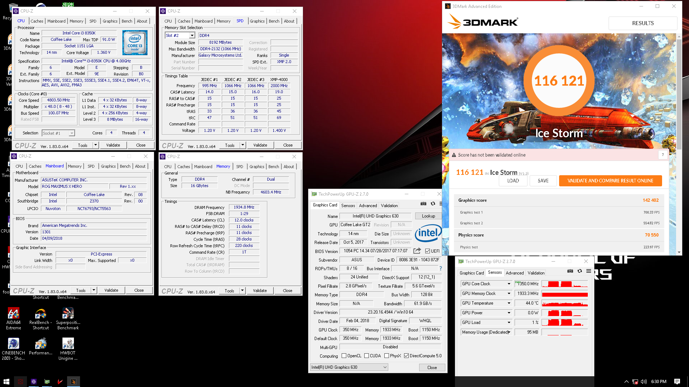Screen dimensions: 689x387
Task: Click the Lookup button in GPU-Z
Action: click(x=428, y=216)
